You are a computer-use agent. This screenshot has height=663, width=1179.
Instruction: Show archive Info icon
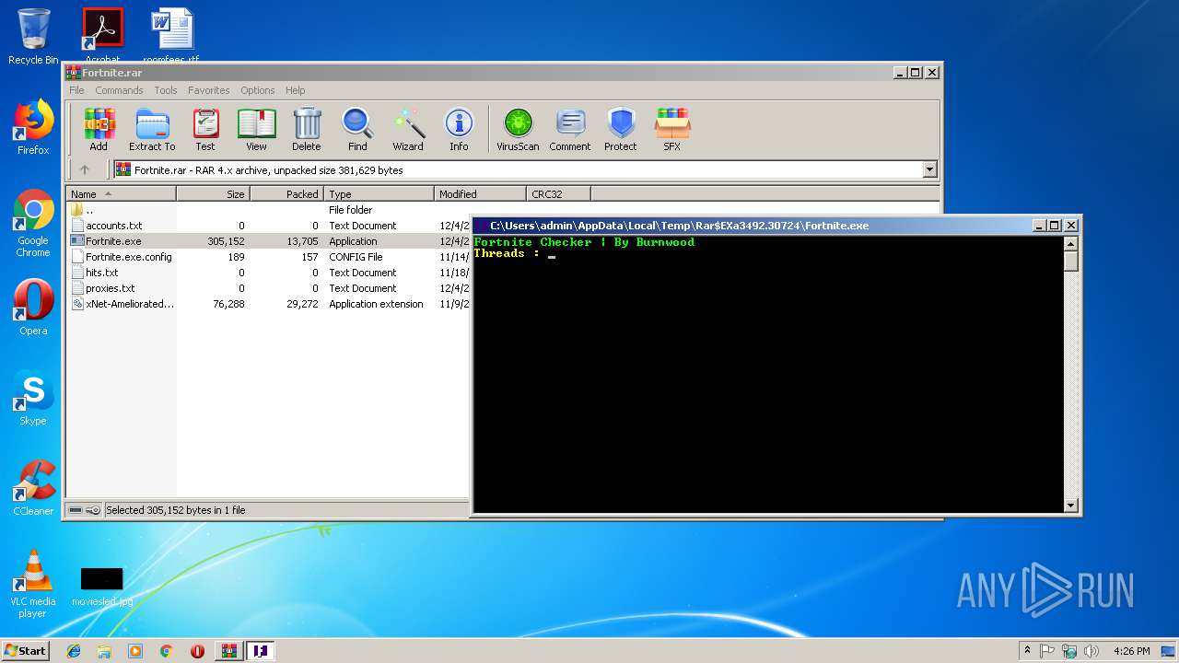tap(459, 130)
